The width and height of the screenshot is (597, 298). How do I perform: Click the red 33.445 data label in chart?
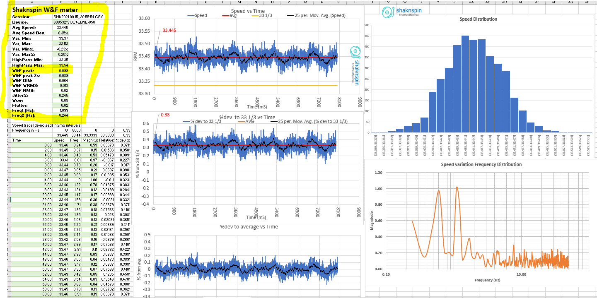pyautogui.click(x=169, y=31)
